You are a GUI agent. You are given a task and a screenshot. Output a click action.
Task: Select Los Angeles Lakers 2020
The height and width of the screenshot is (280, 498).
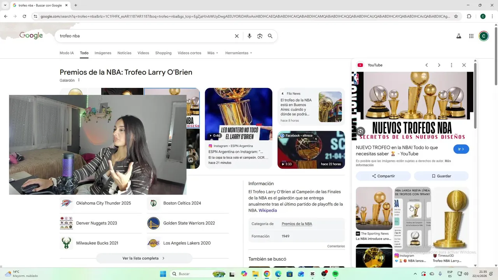(188, 243)
